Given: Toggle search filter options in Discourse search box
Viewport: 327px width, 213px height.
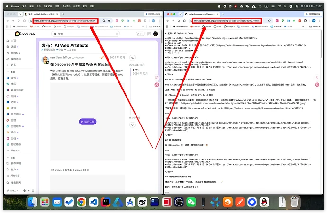Looking at the screenshot, I should click(117, 34).
